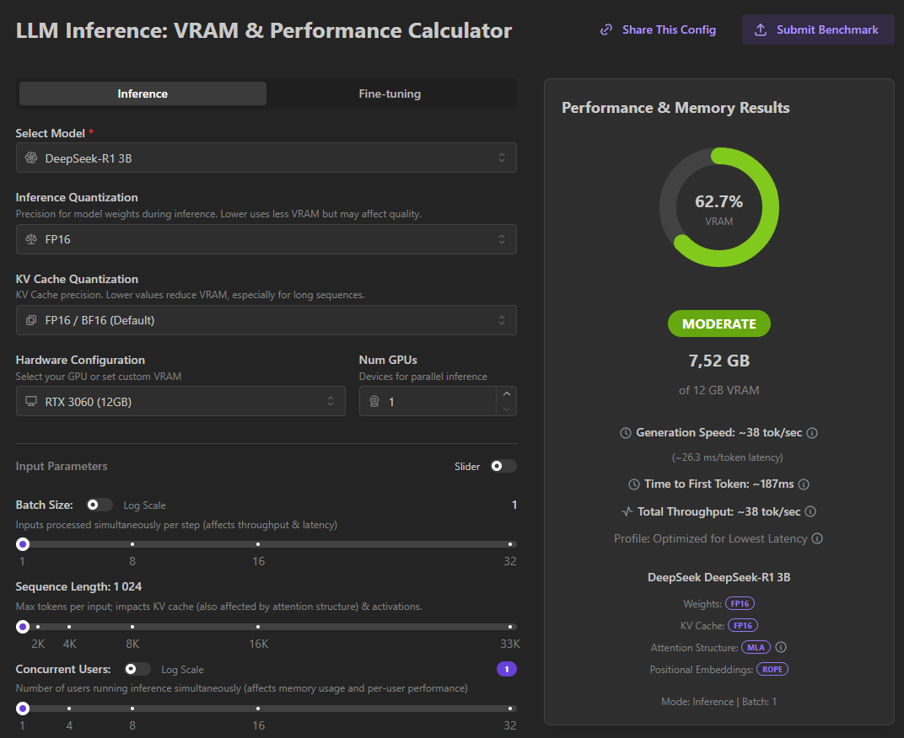The height and width of the screenshot is (738, 904).
Task: Switch to the Fine-tuning tab
Action: click(390, 94)
